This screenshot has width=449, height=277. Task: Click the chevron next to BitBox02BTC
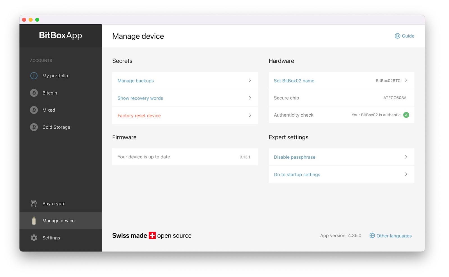[406, 80]
